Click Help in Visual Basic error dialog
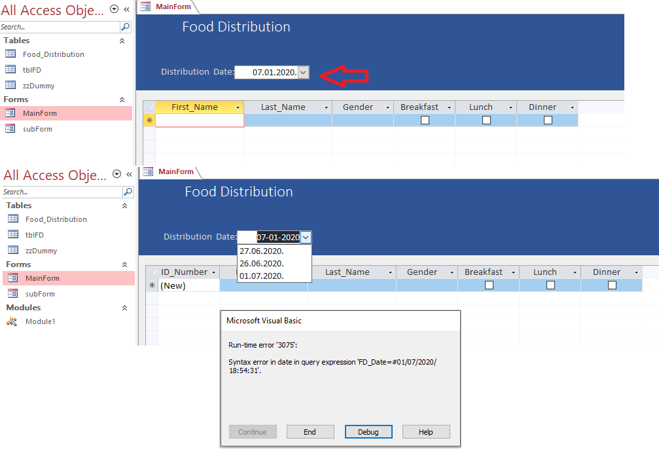 pos(426,431)
